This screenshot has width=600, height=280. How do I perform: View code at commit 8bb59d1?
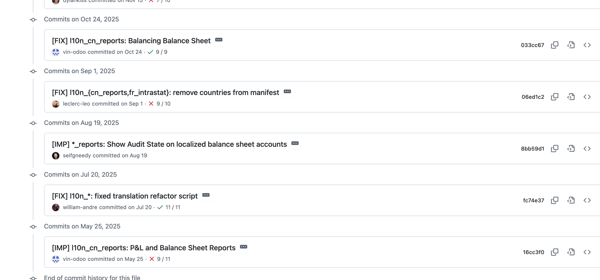tap(571, 148)
